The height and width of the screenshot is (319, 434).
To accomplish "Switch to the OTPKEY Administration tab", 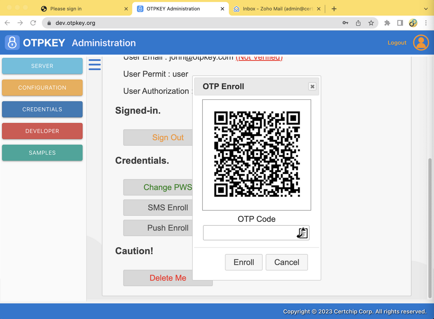I will [181, 9].
